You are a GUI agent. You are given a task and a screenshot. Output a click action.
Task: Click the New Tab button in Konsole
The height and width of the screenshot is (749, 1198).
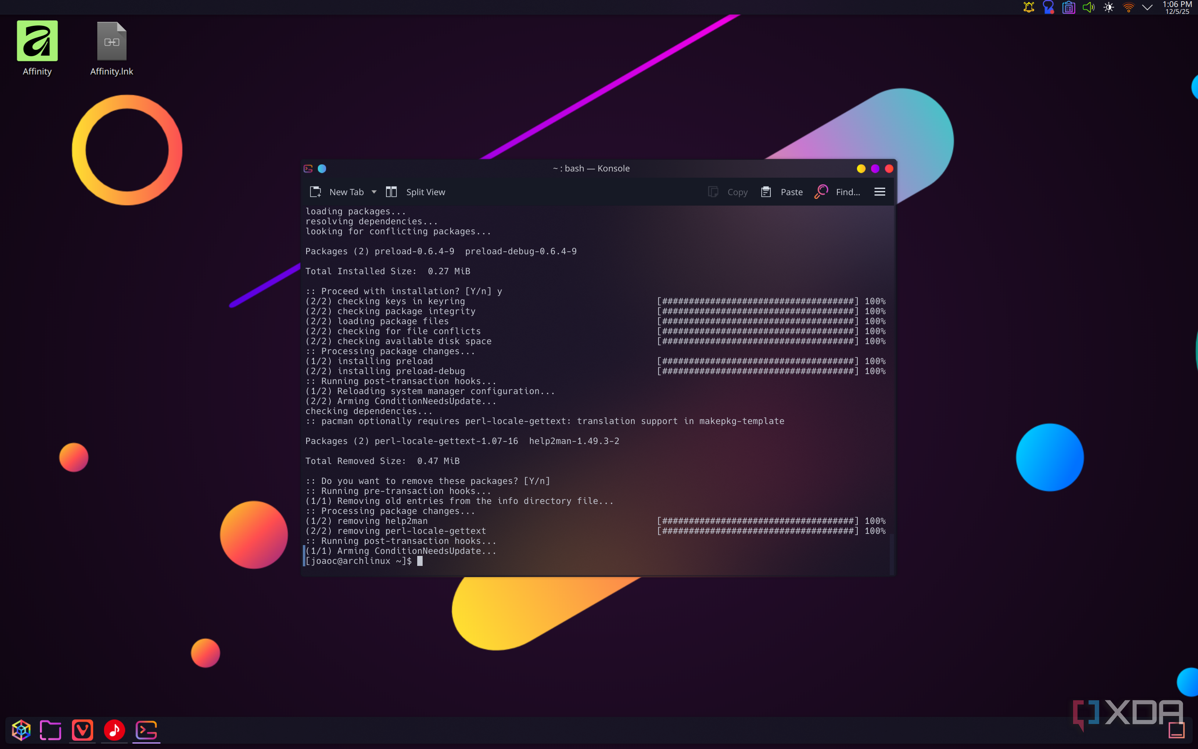click(337, 192)
